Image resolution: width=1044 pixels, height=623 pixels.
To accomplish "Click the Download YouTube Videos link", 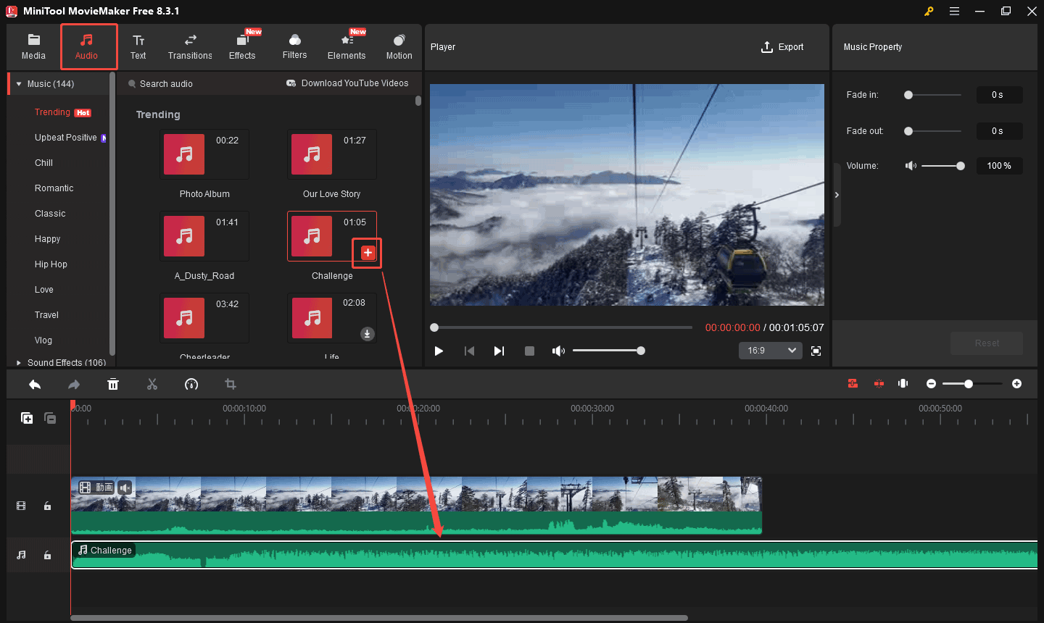I will 347,83.
